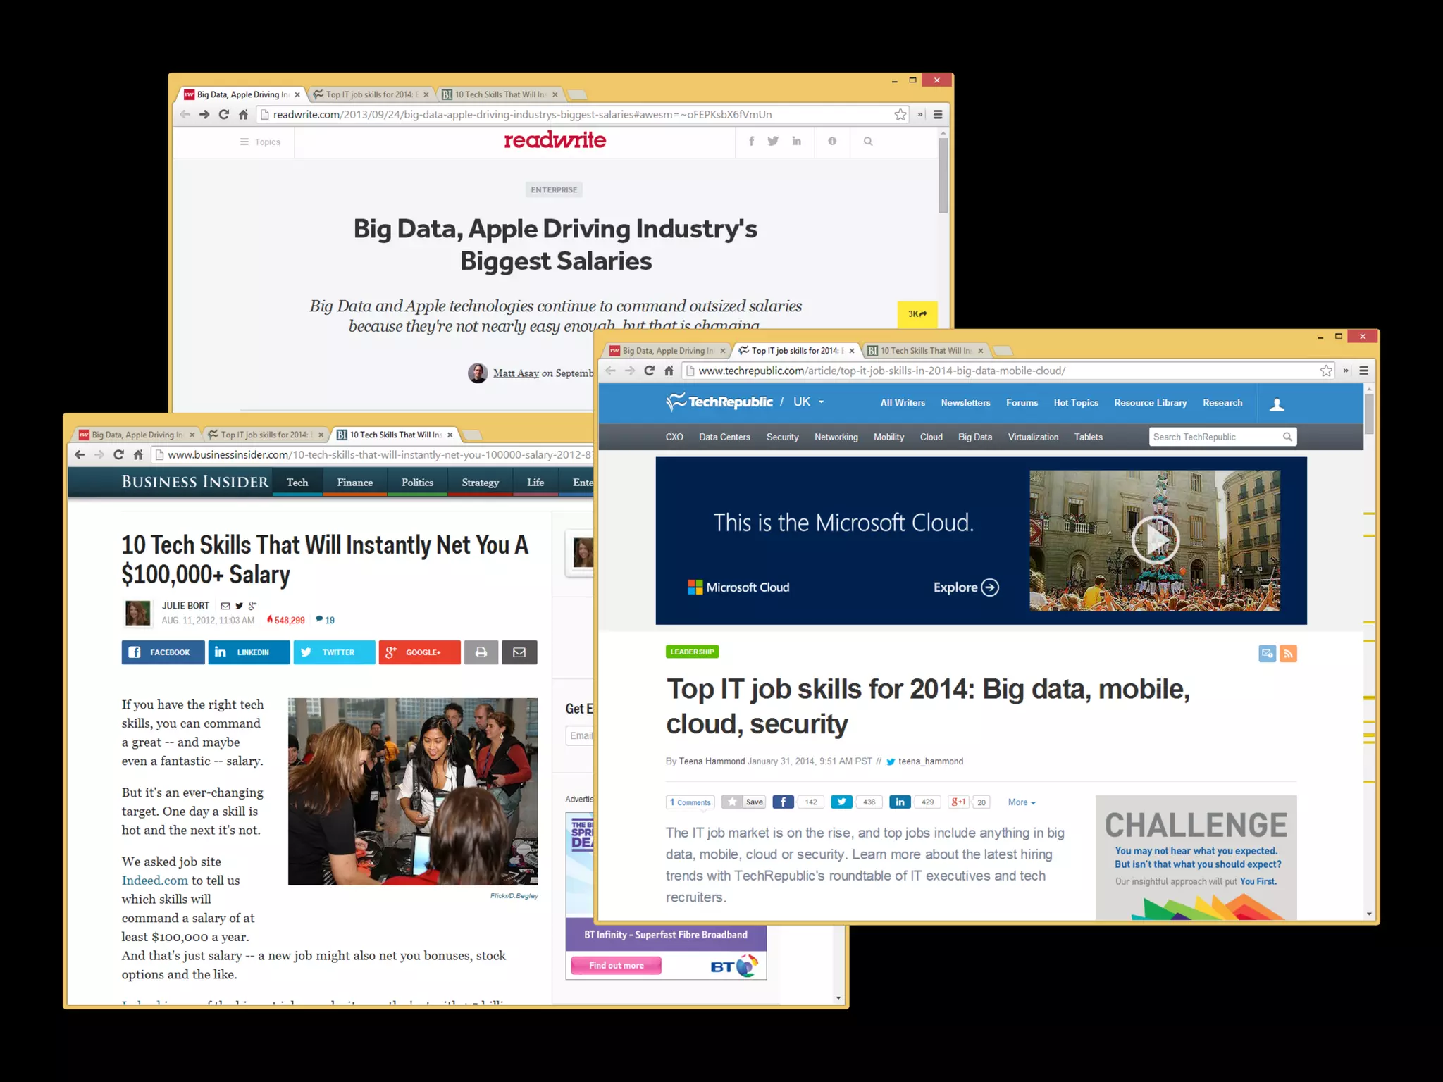
Task: Share article via LinkedIn button
Action: (249, 652)
